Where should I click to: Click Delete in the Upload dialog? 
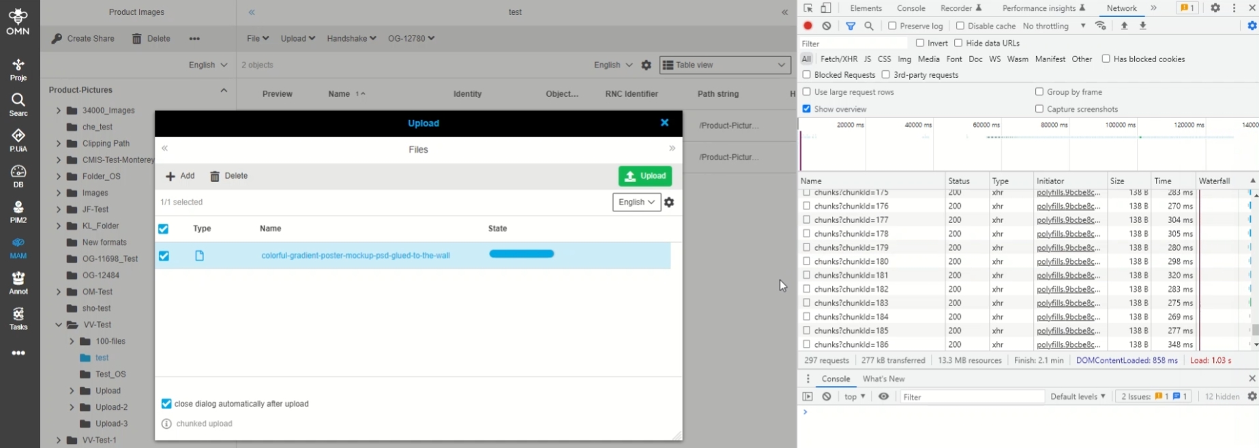[x=228, y=176]
